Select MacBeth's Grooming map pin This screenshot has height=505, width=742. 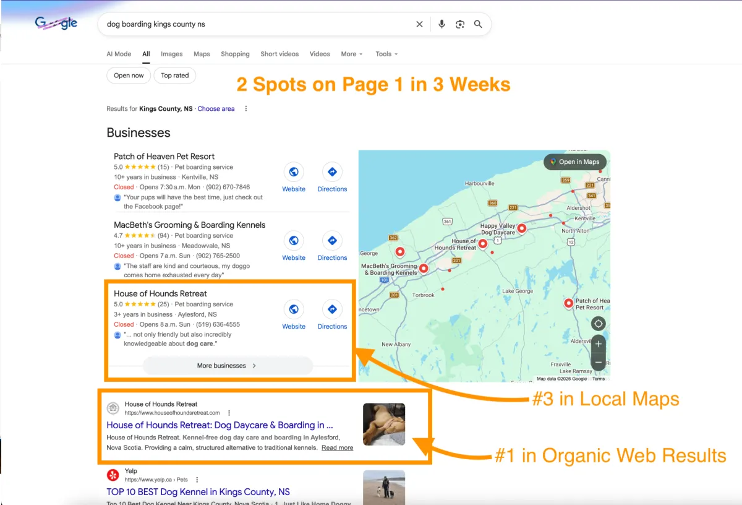point(424,268)
